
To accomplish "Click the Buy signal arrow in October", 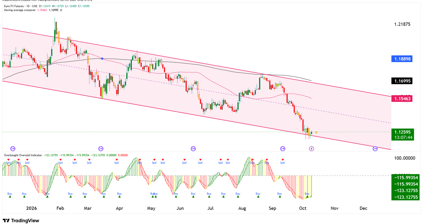I will click(307, 197).
